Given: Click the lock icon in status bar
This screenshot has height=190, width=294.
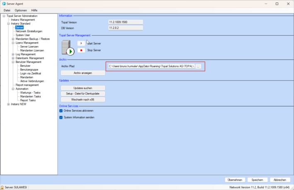Looking at the screenshot, I should (2, 188).
